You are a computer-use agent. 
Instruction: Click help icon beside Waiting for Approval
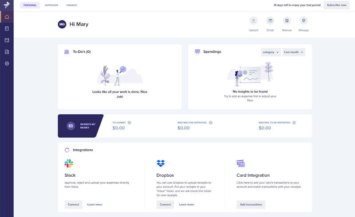[x=210, y=123]
